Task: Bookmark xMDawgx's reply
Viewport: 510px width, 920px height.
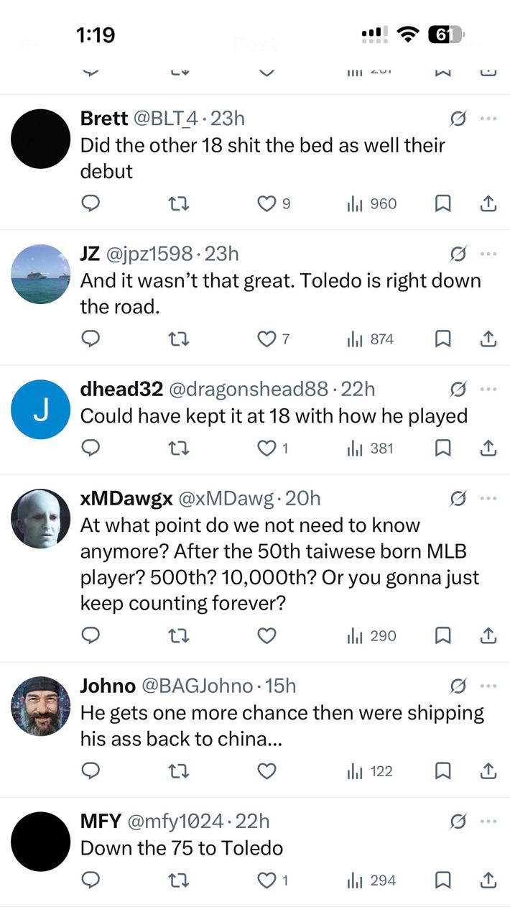Action: [443, 636]
